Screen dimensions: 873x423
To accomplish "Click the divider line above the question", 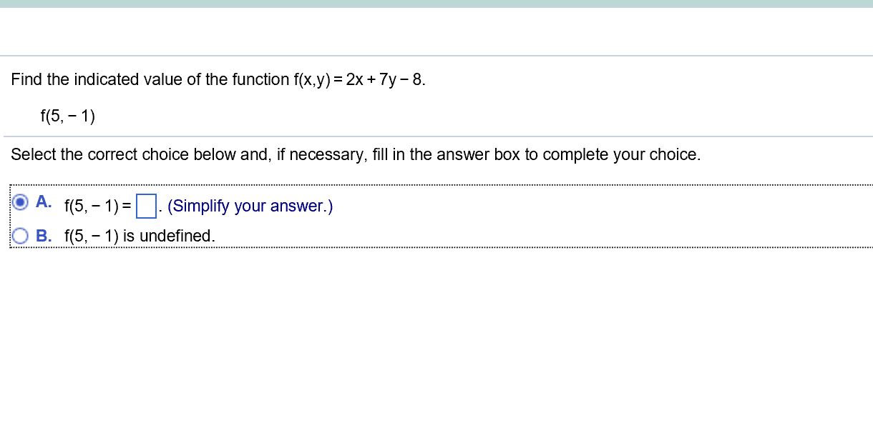I will coord(436,56).
